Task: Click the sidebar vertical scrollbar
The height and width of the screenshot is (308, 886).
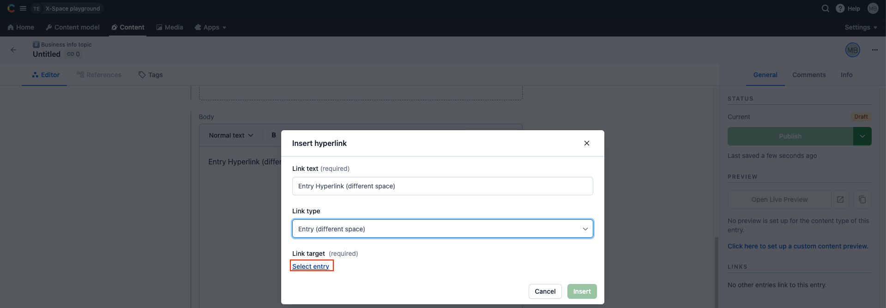Action: [x=717, y=272]
